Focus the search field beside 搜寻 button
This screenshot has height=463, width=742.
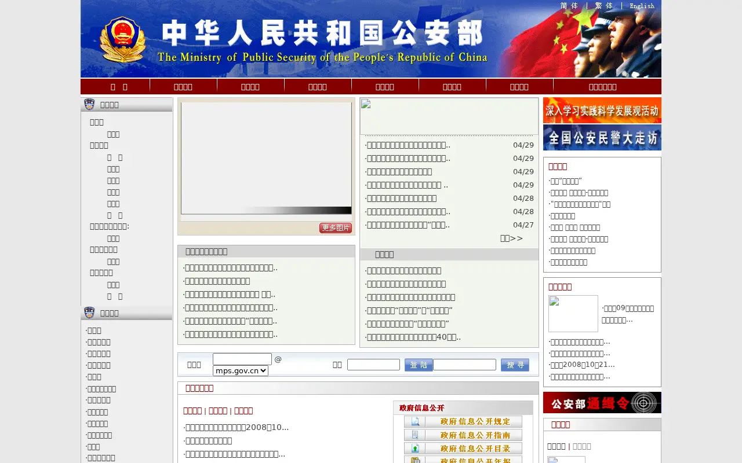(x=465, y=365)
